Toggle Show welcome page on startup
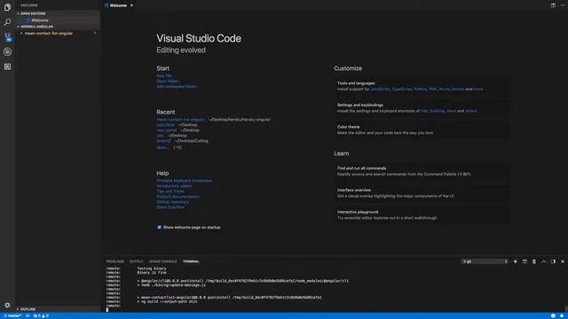Screen dimensions: 568x319 point(159,227)
